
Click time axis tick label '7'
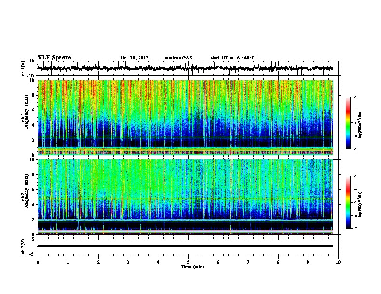[x=248, y=262]
